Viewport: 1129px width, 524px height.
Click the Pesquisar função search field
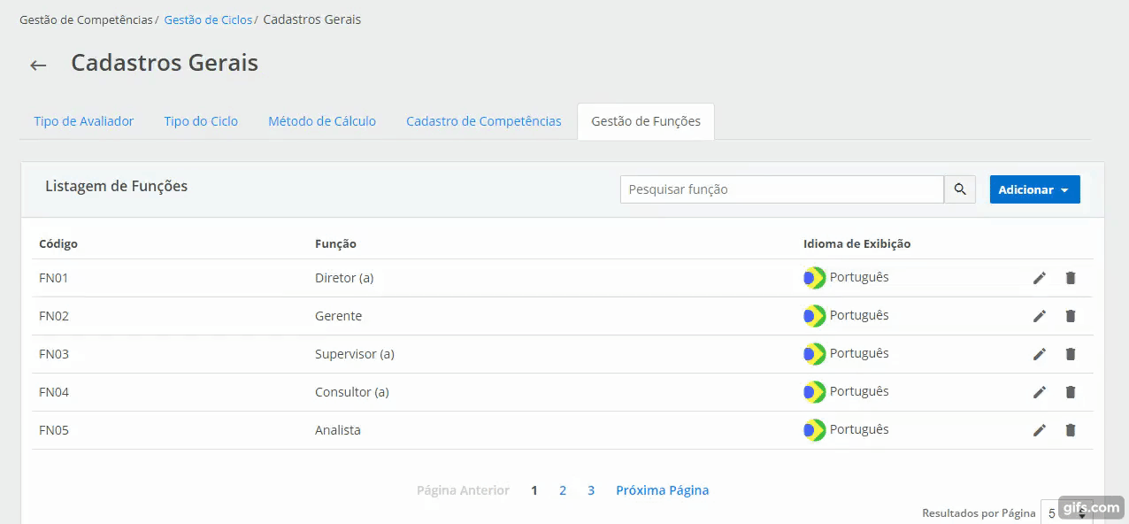(x=782, y=189)
